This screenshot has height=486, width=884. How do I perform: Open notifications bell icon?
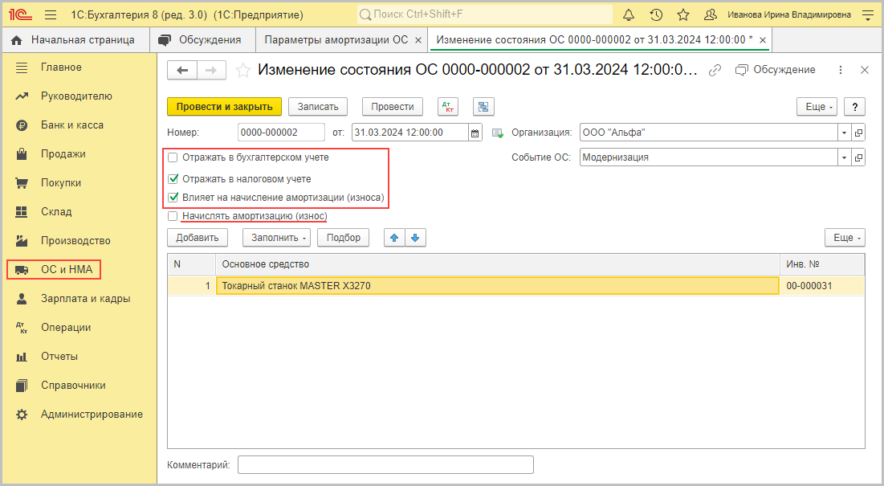pyautogui.click(x=629, y=15)
